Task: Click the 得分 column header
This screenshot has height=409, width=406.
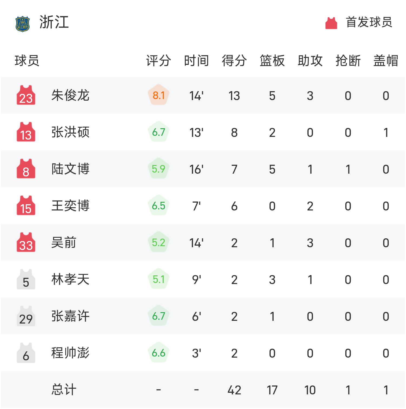Action: (234, 61)
